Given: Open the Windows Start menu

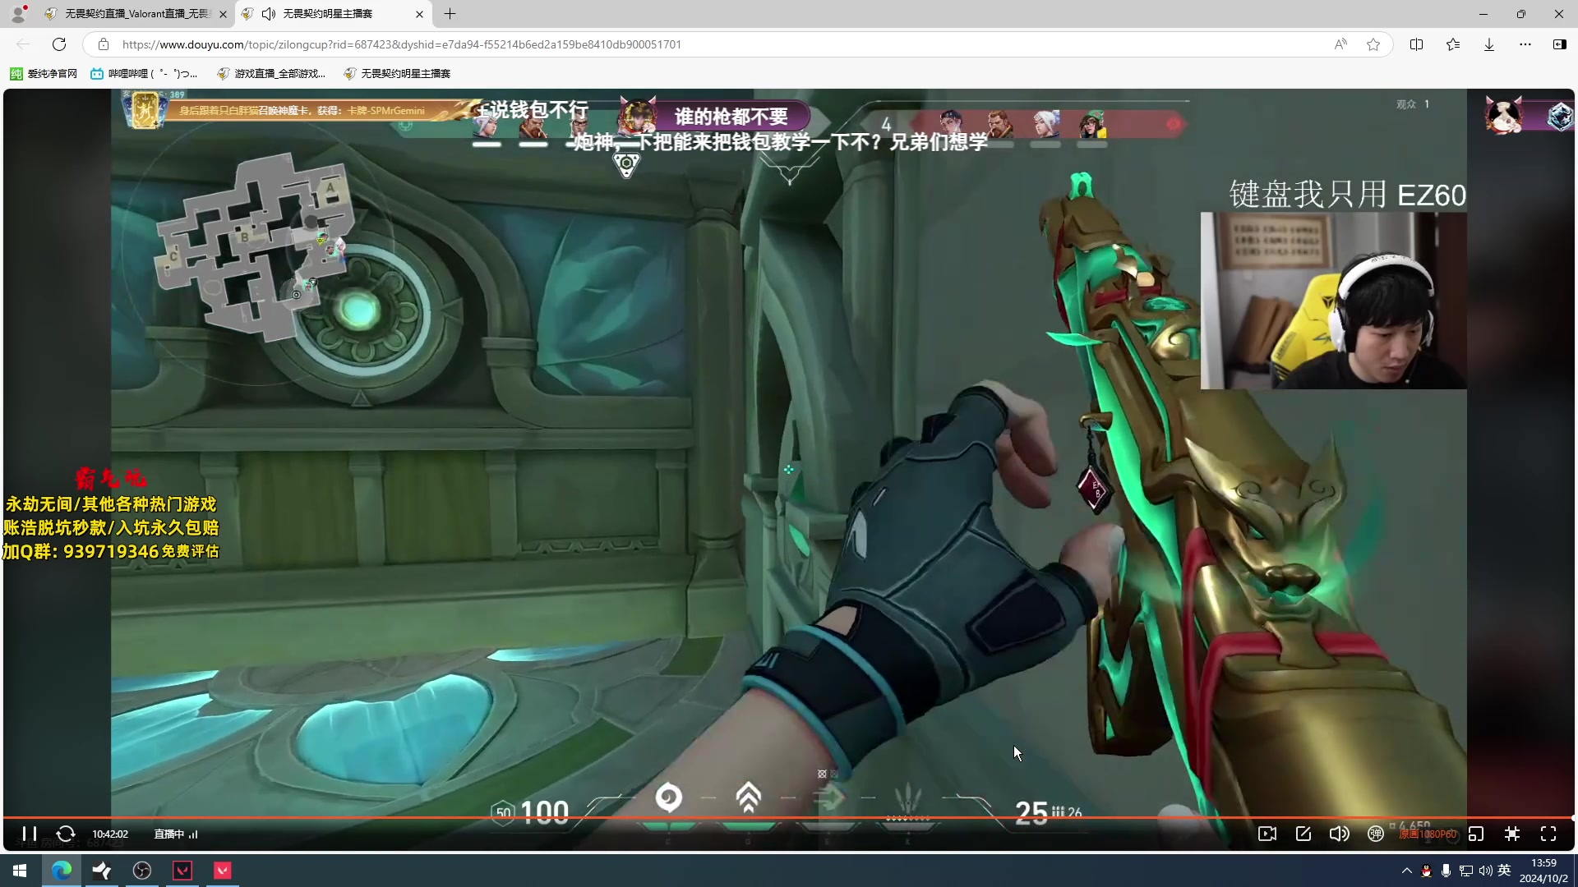Looking at the screenshot, I should point(20,871).
